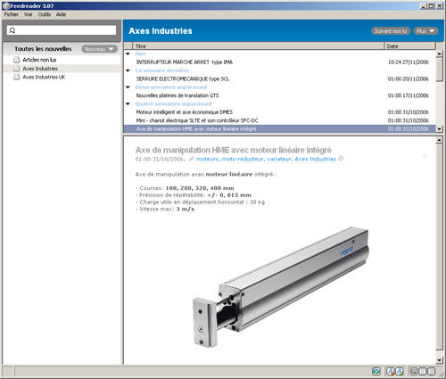This screenshot has height=379, width=446.
Task: Sort by the Date column header
Action: (409, 46)
